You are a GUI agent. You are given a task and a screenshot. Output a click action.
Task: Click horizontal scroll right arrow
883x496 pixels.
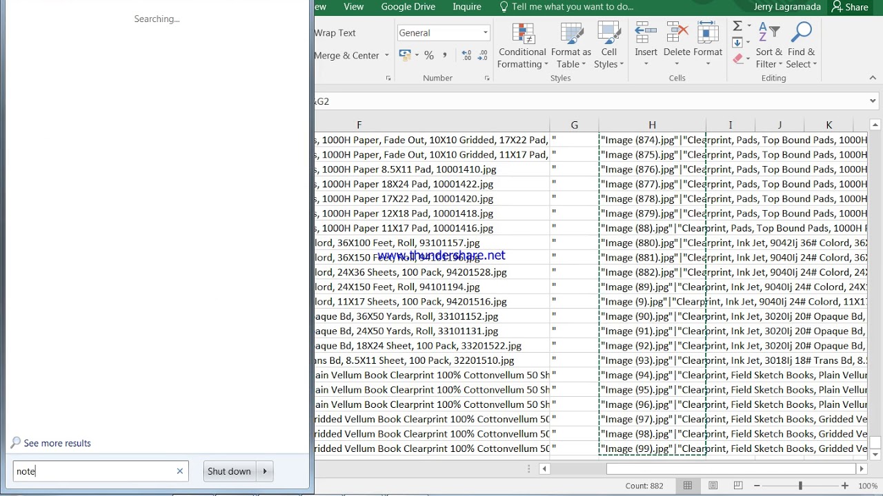click(x=861, y=469)
